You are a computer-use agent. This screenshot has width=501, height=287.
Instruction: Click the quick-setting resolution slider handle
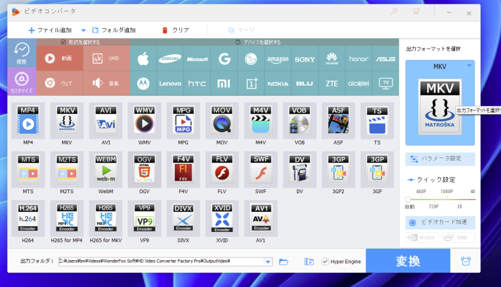(408, 199)
